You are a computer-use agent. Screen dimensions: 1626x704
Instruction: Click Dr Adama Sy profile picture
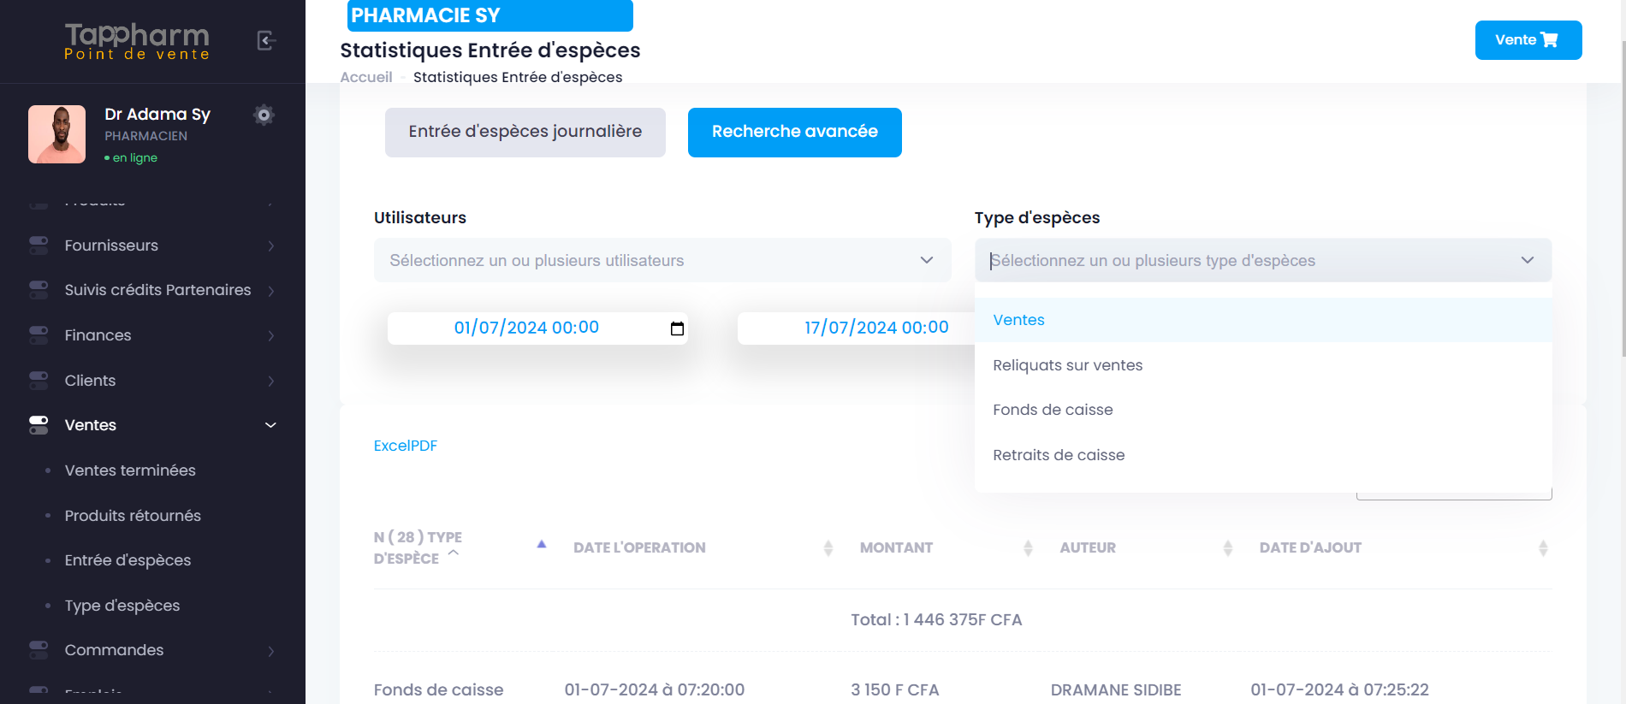pos(57,134)
